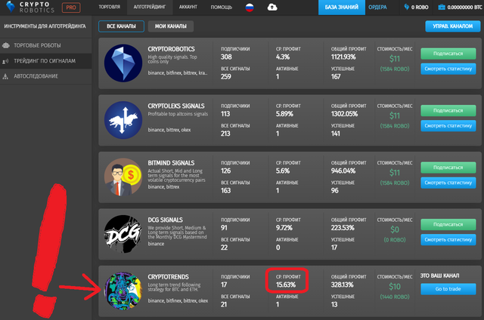Click the robot icon next to ТОРГОВЫЕ РОБОТЫ
This screenshot has height=320, width=484.
[6, 45]
